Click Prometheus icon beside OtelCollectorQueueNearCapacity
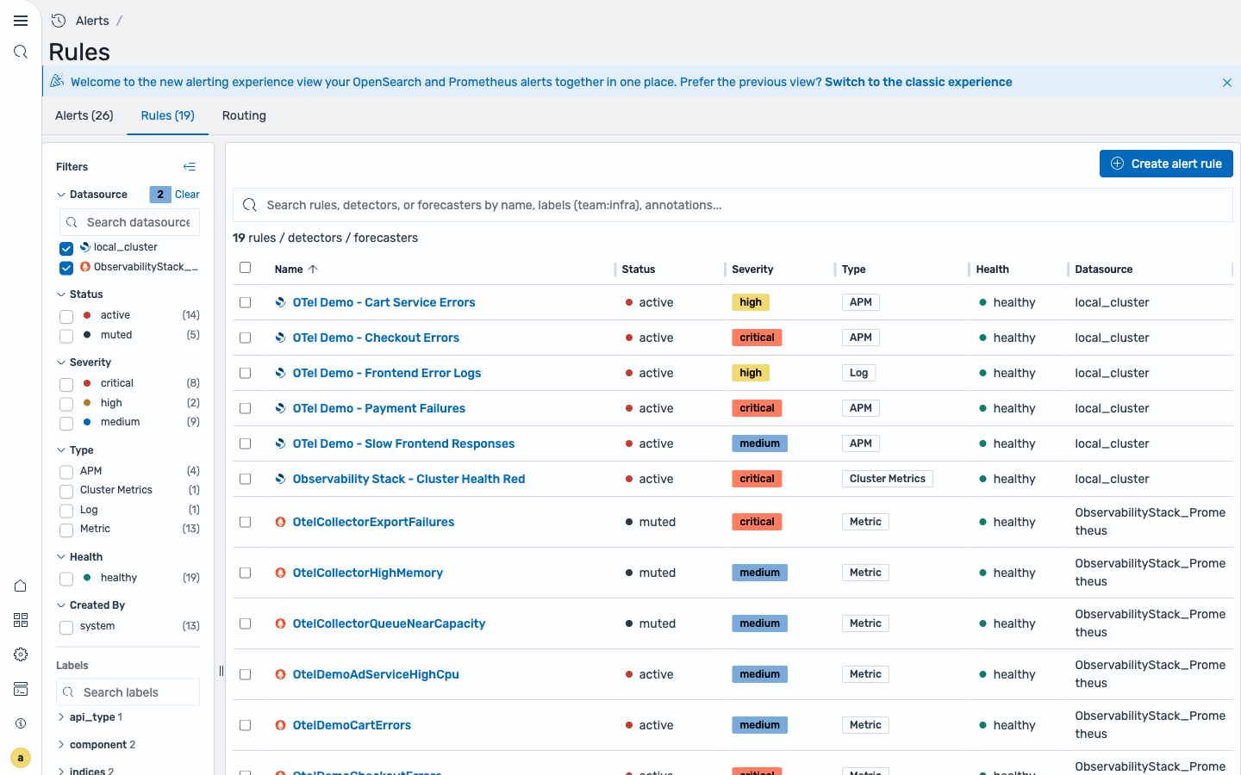The image size is (1241, 775). (x=280, y=623)
